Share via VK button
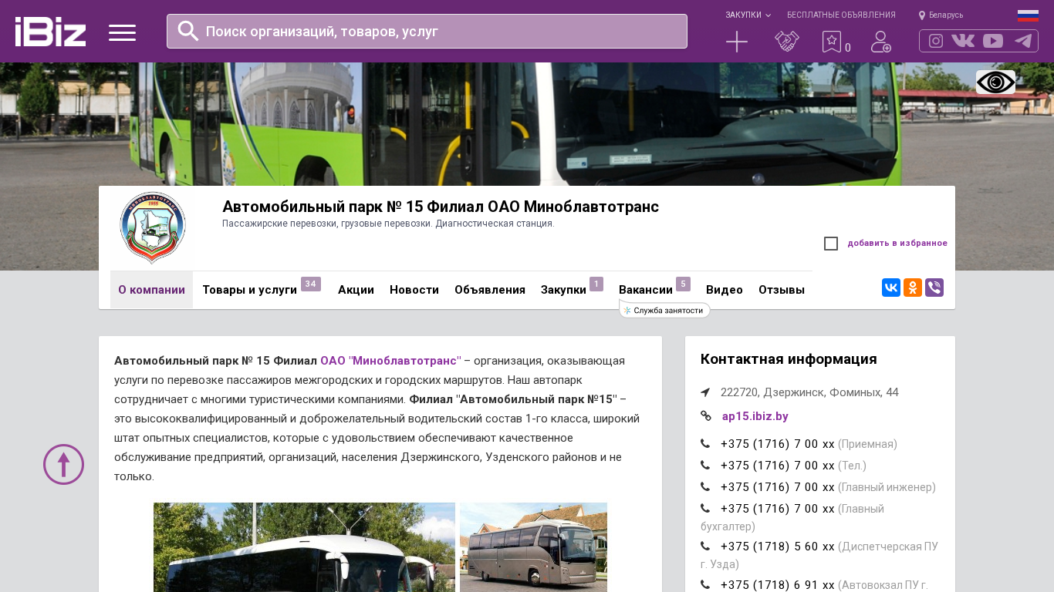 tap(891, 288)
